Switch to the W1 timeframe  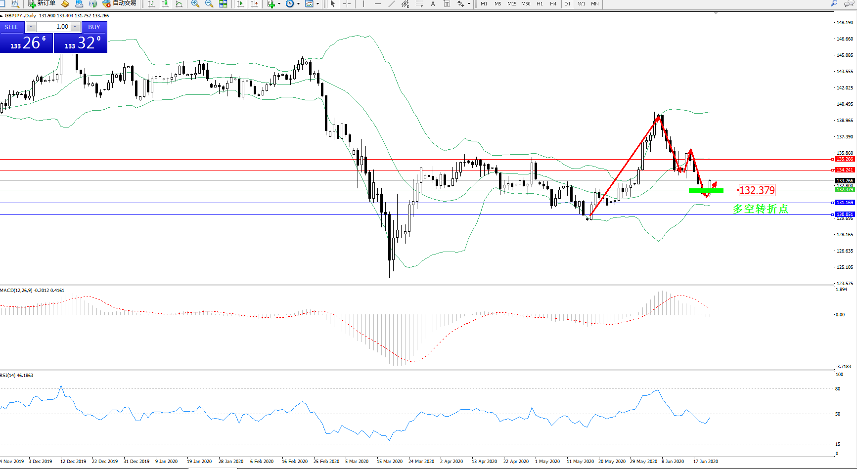point(581,3)
